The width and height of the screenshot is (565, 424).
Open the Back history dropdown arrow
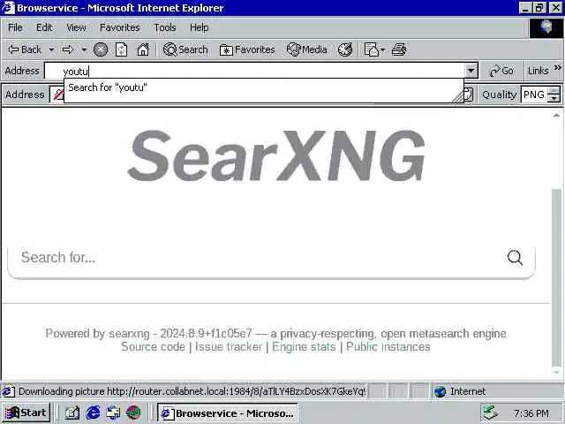(51, 49)
